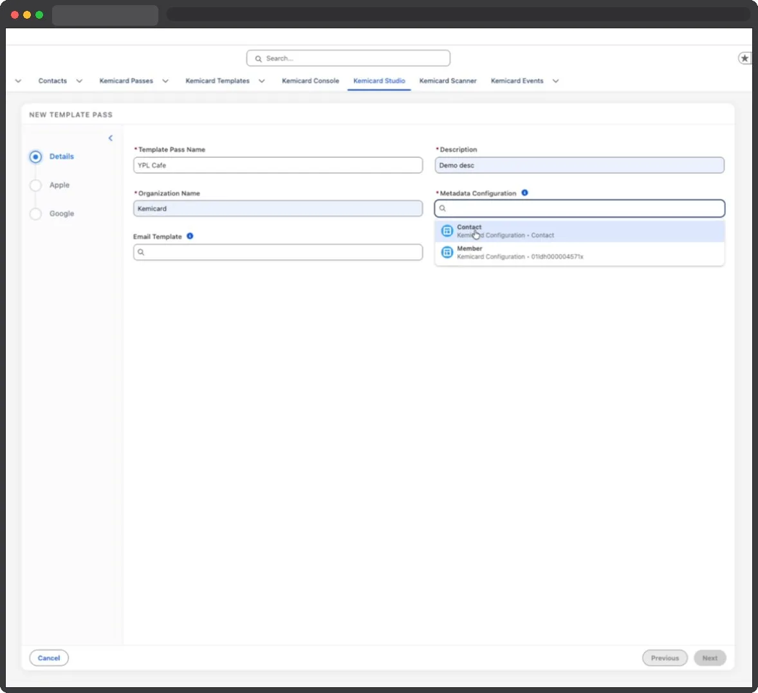Open the favorites star icon

pyautogui.click(x=744, y=58)
